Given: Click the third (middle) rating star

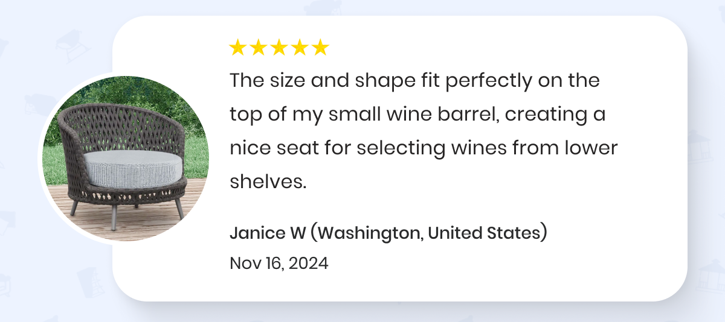Looking at the screenshot, I should 279,48.
